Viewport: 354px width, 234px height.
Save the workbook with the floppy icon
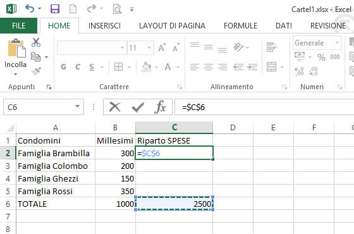coord(54,9)
